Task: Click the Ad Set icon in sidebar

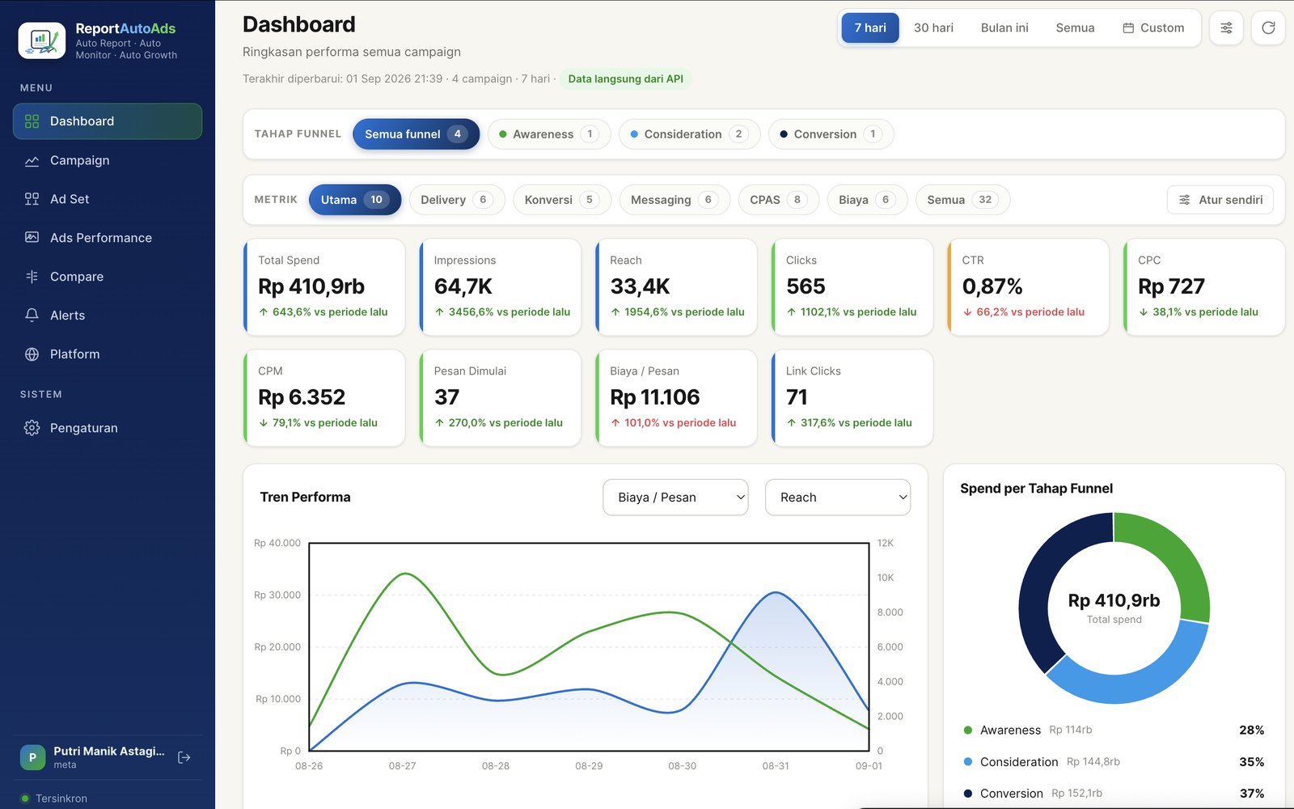Action: tap(32, 199)
